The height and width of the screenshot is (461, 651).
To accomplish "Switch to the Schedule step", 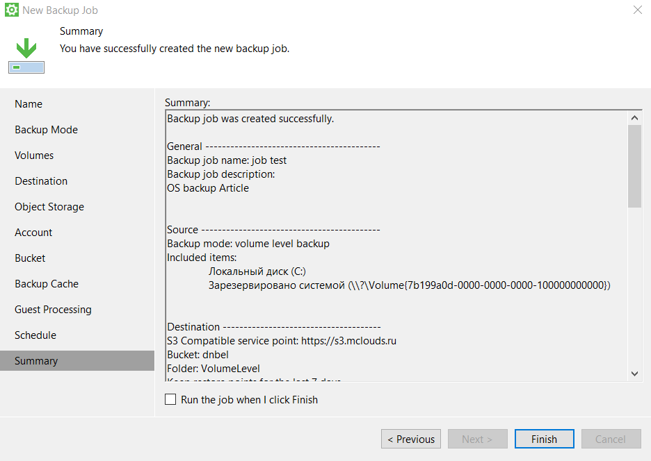I will 35,335.
